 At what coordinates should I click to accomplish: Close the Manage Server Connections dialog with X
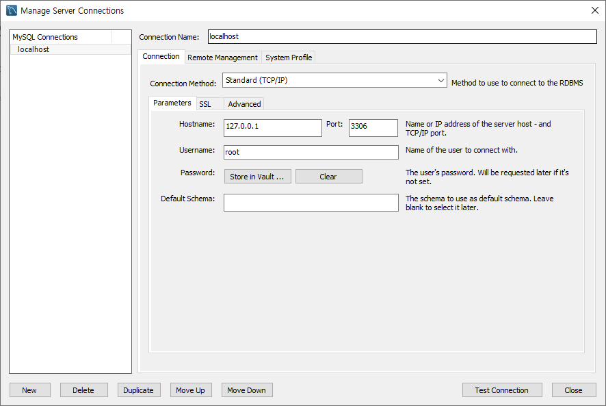[x=595, y=10]
